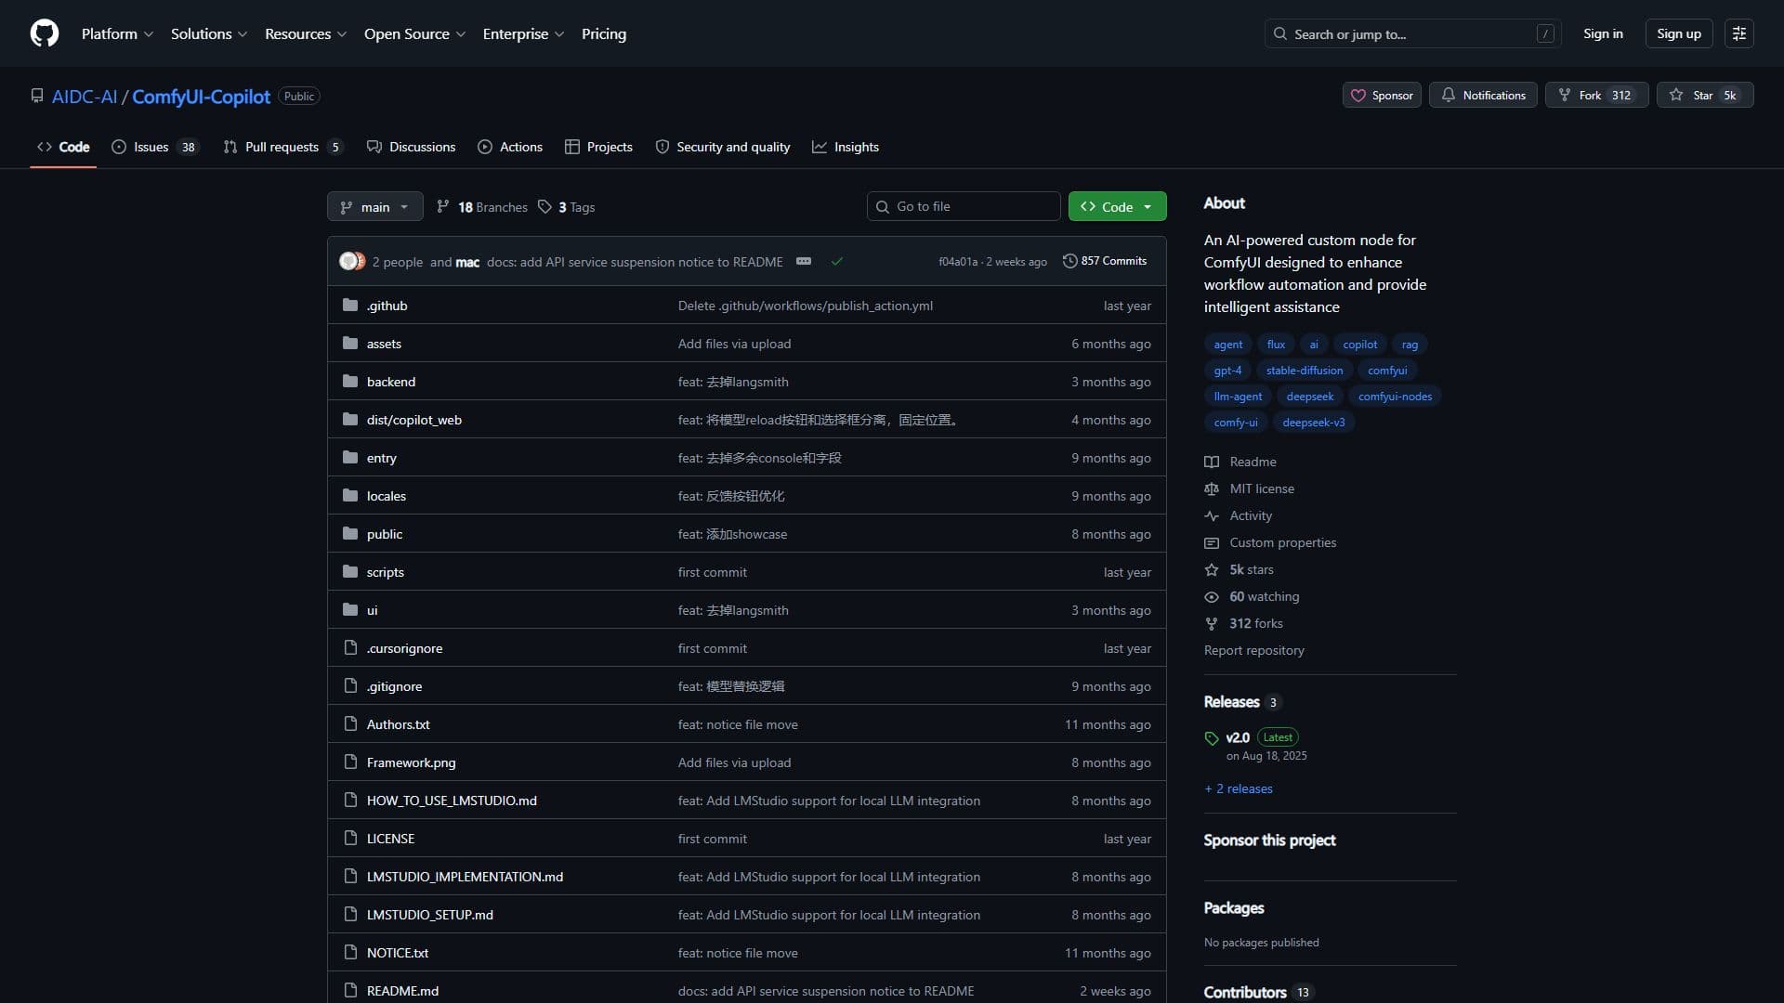Open the AIDC-AI owner link
This screenshot has height=1003, width=1784.
[x=85, y=97]
